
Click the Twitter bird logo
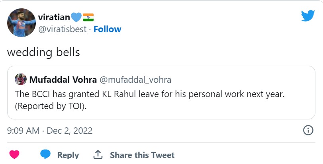[x=308, y=16]
